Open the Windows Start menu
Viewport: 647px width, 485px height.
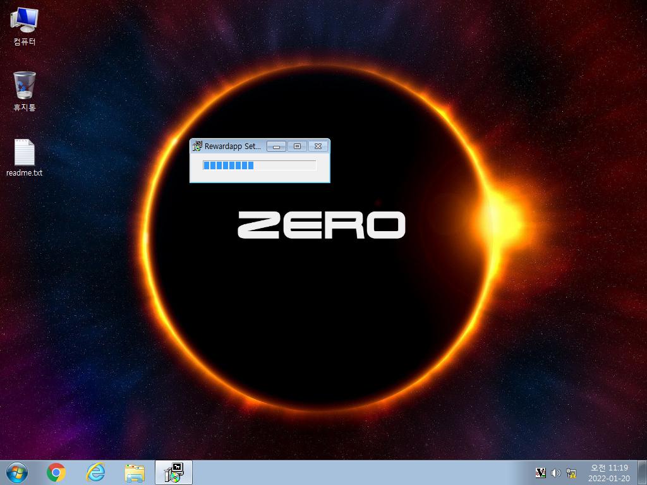pyautogui.click(x=17, y=472)
